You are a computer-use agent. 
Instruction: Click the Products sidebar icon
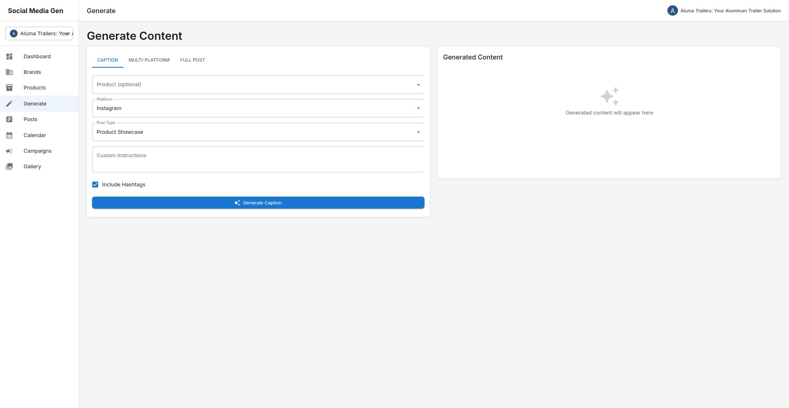[9, 87]
